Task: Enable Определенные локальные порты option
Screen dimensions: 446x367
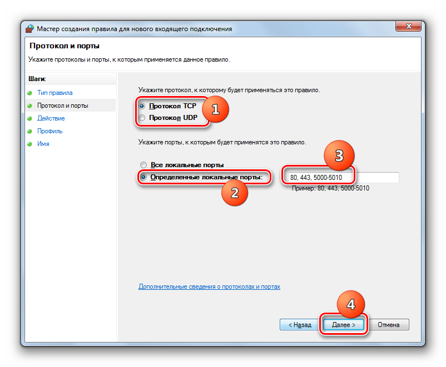Action: [143, 177]
